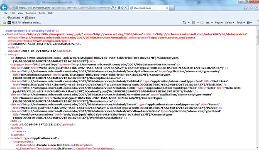Click the vertical scrollbar thumb

point(257,37)
